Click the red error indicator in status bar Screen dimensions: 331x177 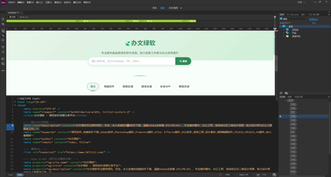point(220,175)
